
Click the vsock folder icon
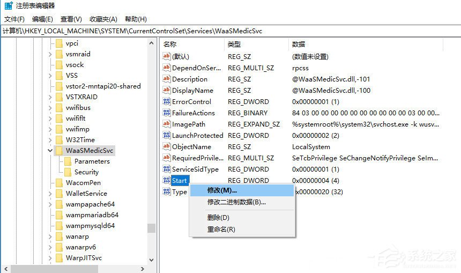coord(59,65)
